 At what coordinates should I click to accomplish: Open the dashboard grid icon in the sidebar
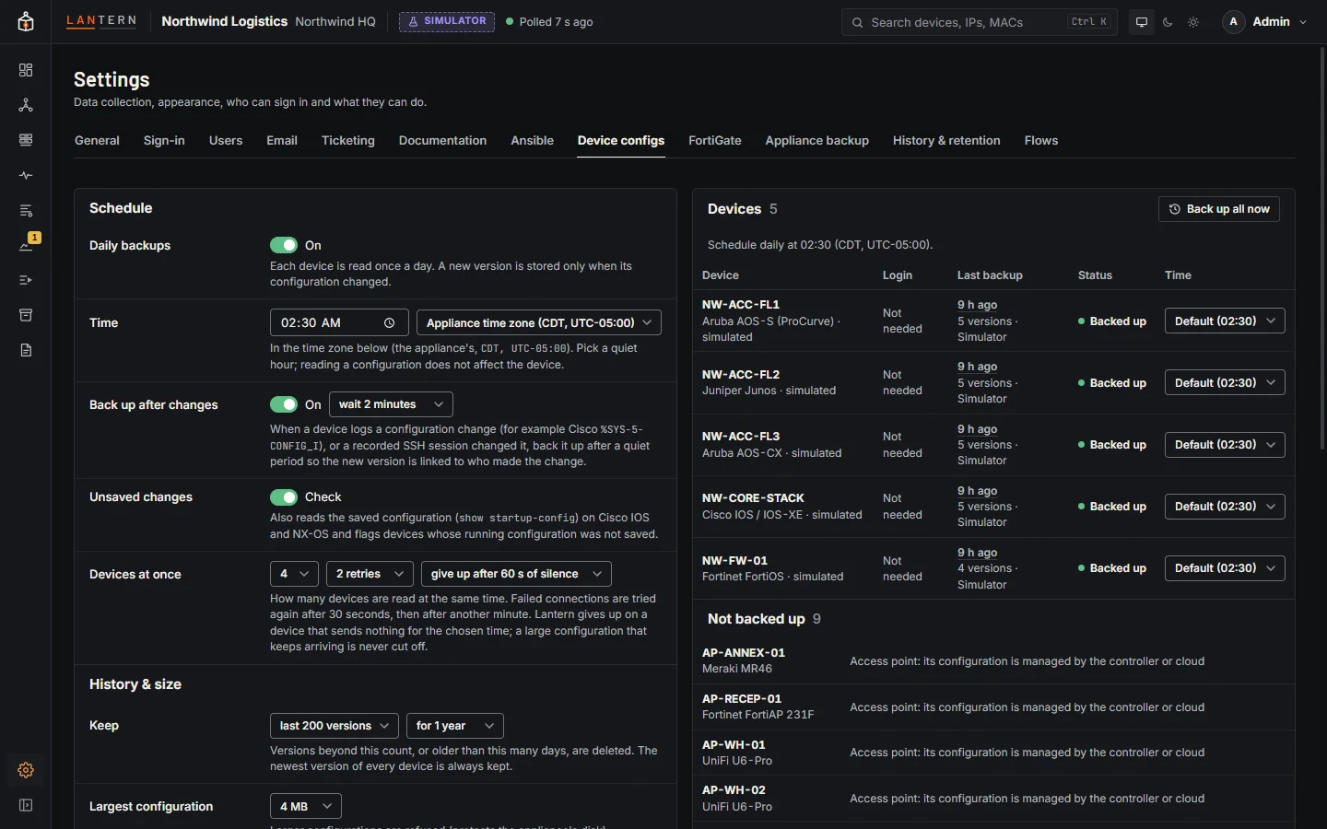pos(26,70)
